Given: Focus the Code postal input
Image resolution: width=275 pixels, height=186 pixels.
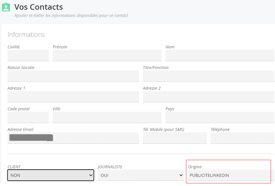Looking at the screenshot, I should [x=28, y=117].
